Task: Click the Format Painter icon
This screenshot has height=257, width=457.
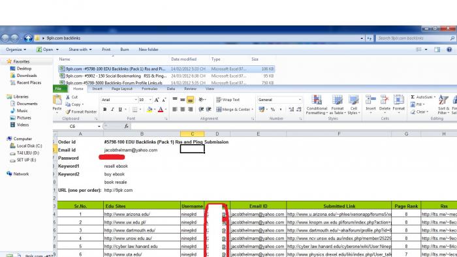Action: click(x=68, y=112)
